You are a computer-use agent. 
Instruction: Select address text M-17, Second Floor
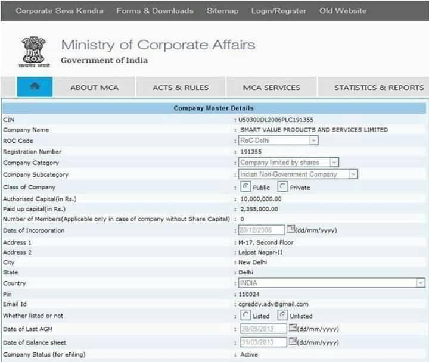[266, 242]
